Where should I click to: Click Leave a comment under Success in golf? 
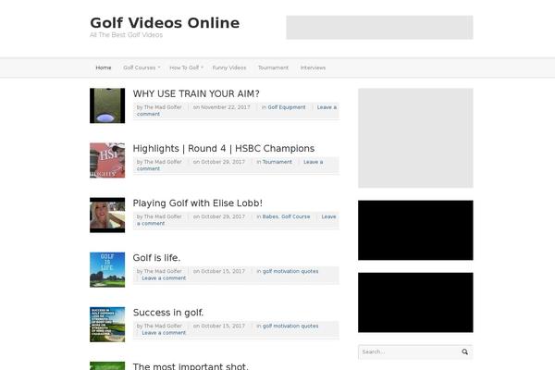point(164,333)
